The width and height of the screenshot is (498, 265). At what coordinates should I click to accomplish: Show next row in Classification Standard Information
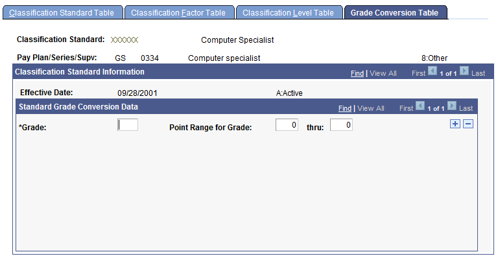click(x=464, y=71)
